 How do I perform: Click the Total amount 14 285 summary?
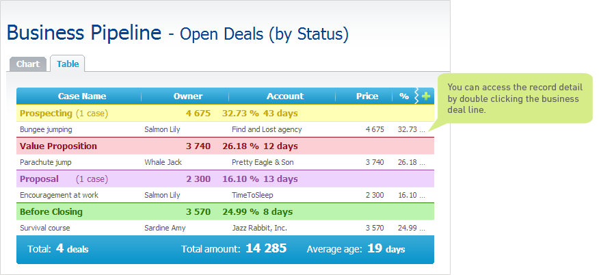pyautogui.click(x=234, y=248)
